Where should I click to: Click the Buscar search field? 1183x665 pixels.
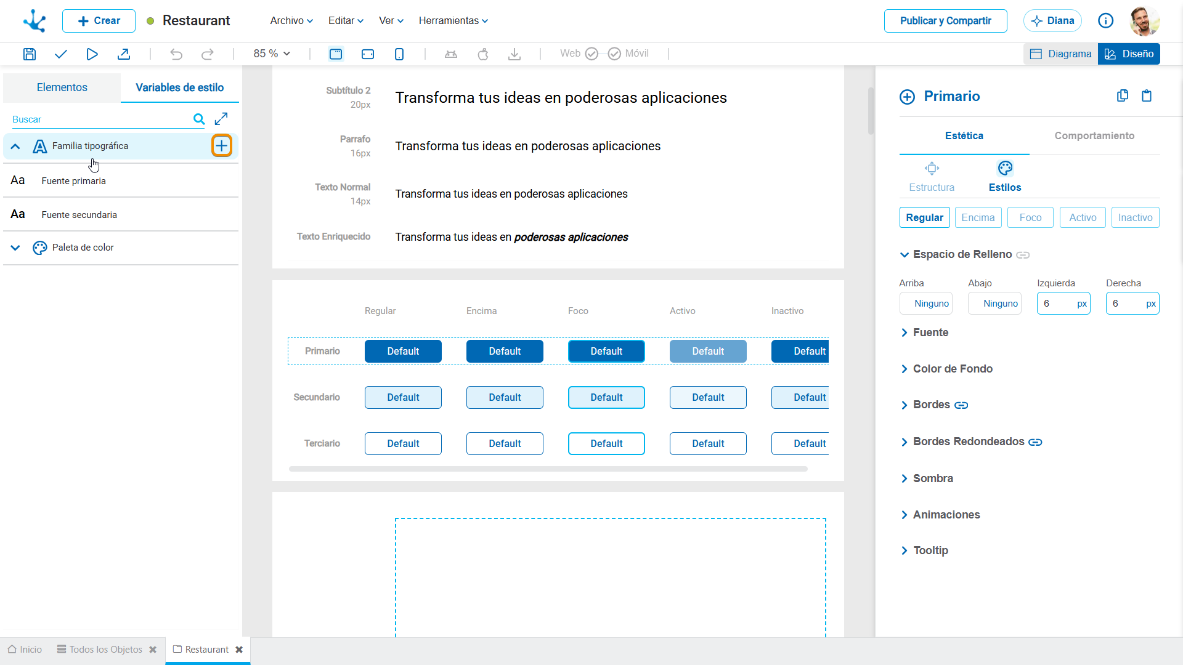tap(99, 119)
